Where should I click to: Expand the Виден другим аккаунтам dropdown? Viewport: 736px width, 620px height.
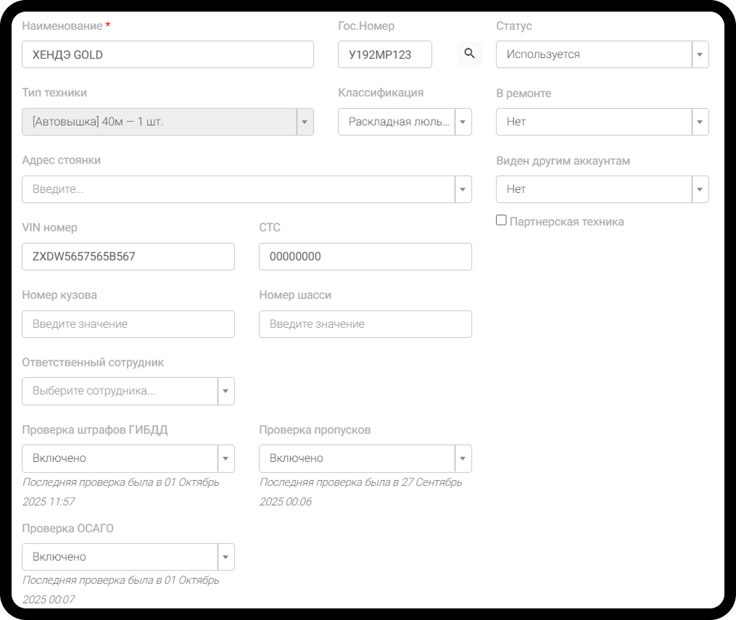click(602, 189)
